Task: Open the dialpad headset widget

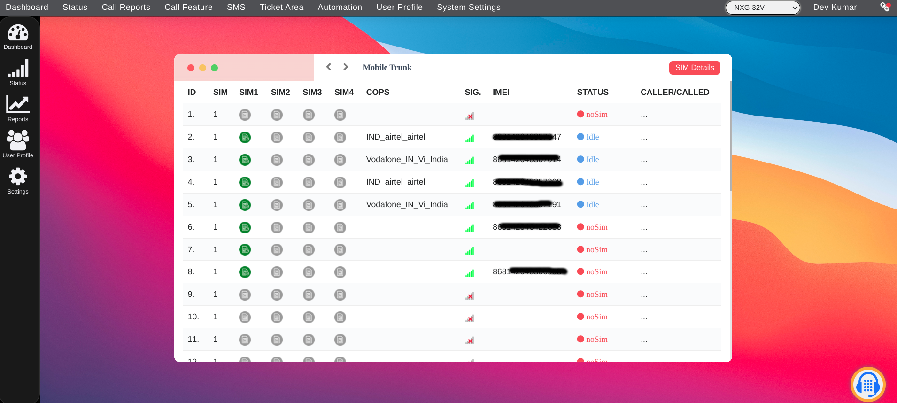Action: [867, 385]
